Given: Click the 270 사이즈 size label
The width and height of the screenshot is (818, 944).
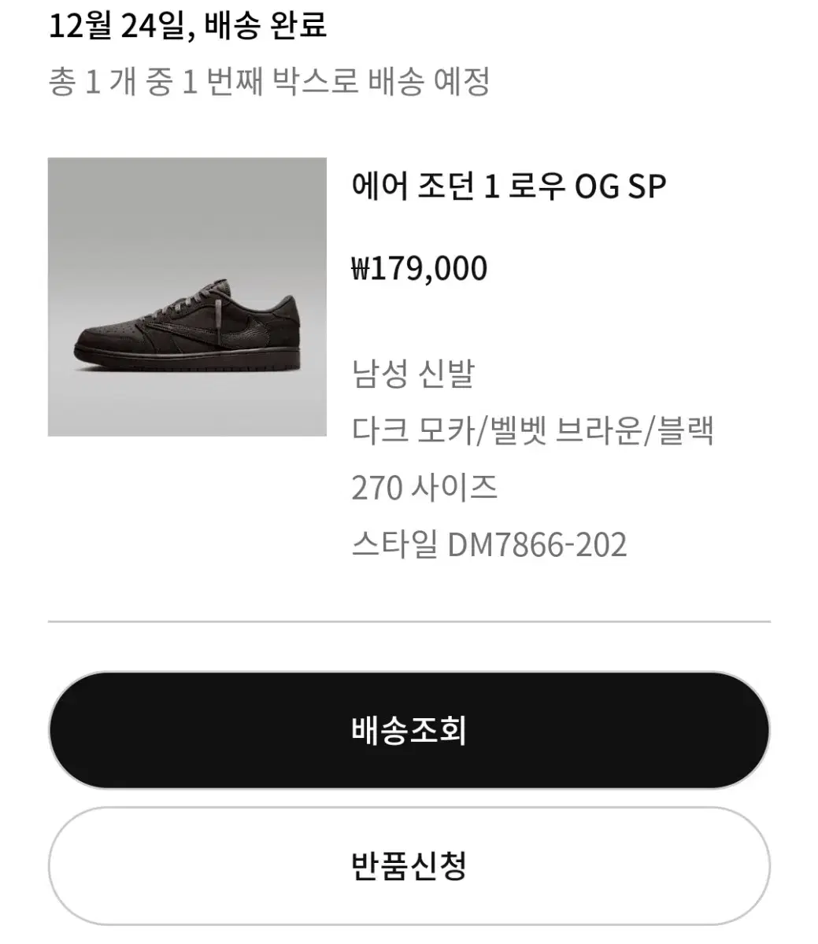Looking at the screenshot, I should click(424, 488).
